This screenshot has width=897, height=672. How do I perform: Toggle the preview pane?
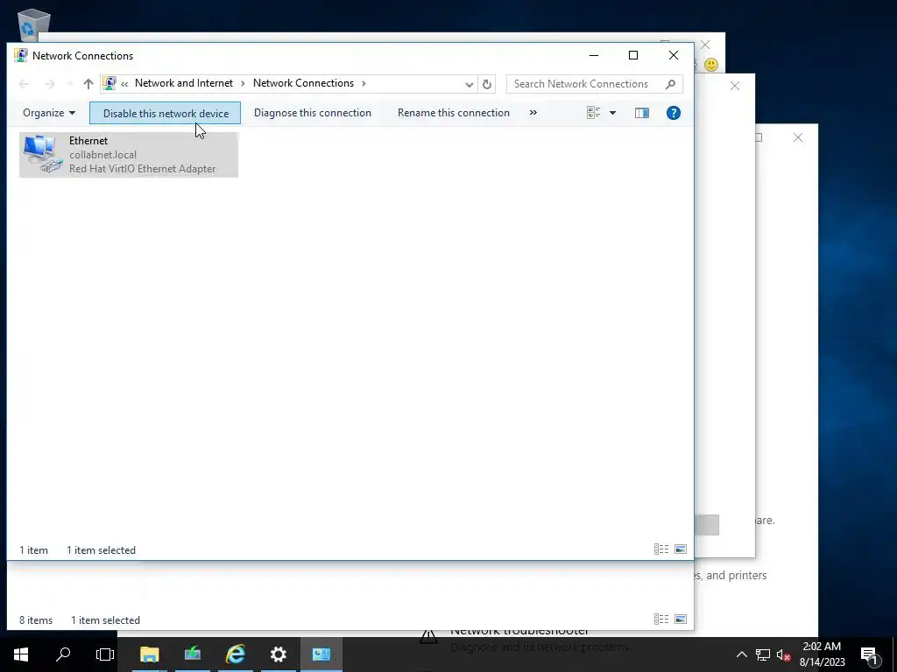(x=642, y=113)
